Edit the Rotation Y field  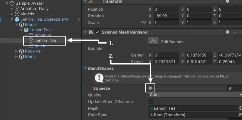pos(199,16)
